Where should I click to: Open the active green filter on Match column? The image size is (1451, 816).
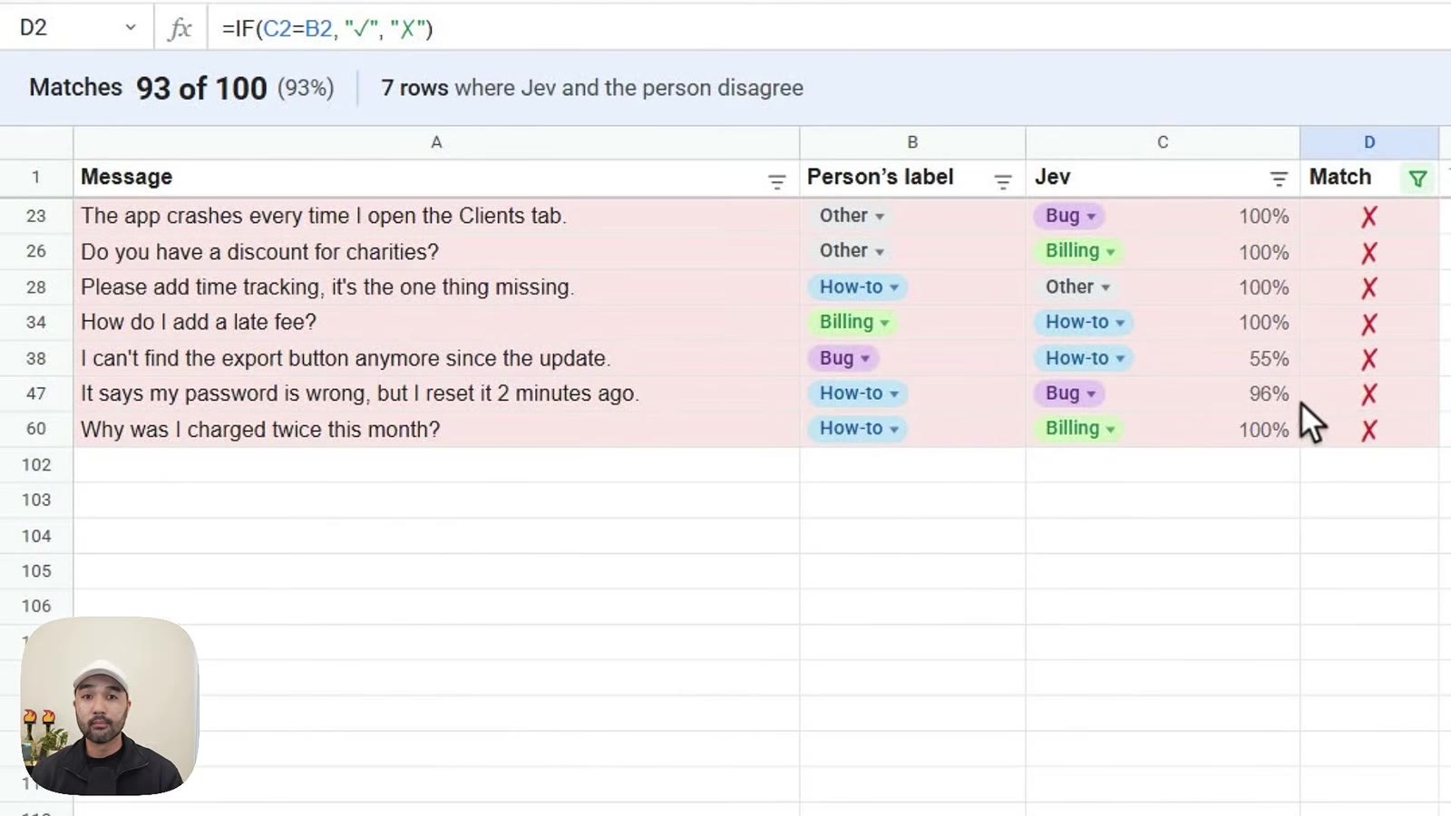[1417, 179]
